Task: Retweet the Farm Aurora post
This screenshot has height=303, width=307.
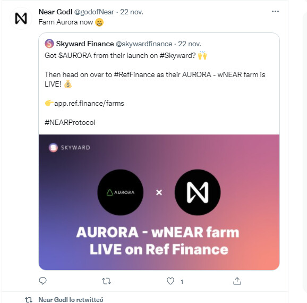Action: click(x=107, y=281)
